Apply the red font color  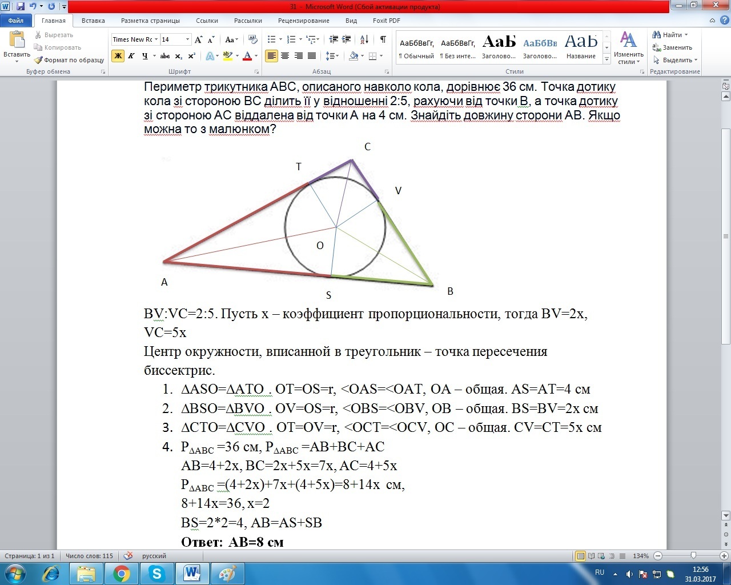(x=247, y=56)
